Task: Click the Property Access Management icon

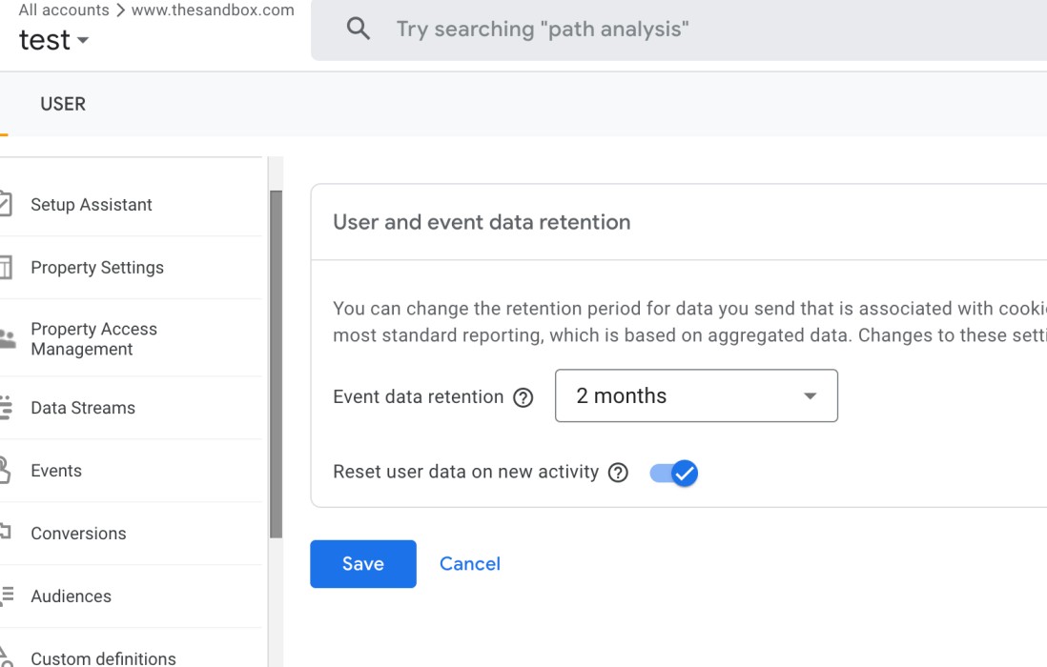Action: 6,338
